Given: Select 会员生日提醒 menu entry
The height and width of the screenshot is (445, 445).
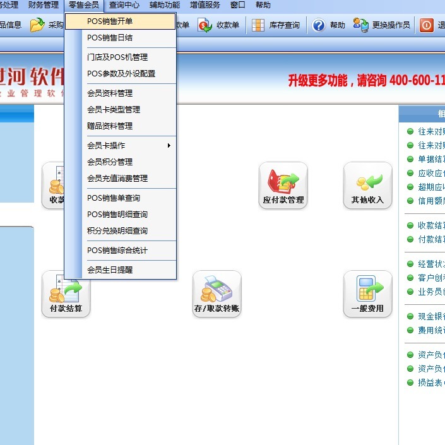Looking at the screenshot, I should (x=121, y=270).
